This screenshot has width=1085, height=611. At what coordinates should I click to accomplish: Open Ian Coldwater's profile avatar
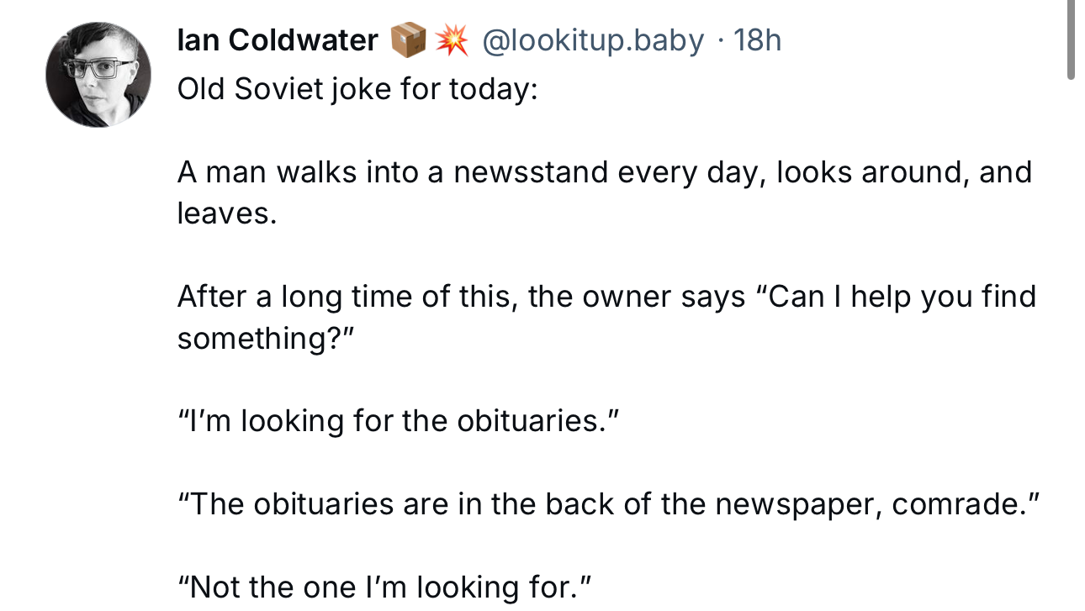pyautogui.click(x=98, y=75)
